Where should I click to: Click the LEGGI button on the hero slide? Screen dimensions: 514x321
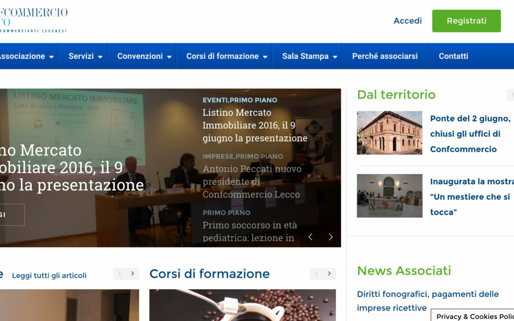click(x=10, y=214)
